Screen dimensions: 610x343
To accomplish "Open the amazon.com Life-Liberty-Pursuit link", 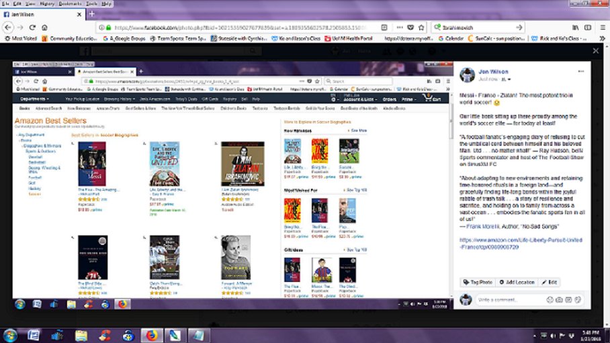I will tap(521, 244).
